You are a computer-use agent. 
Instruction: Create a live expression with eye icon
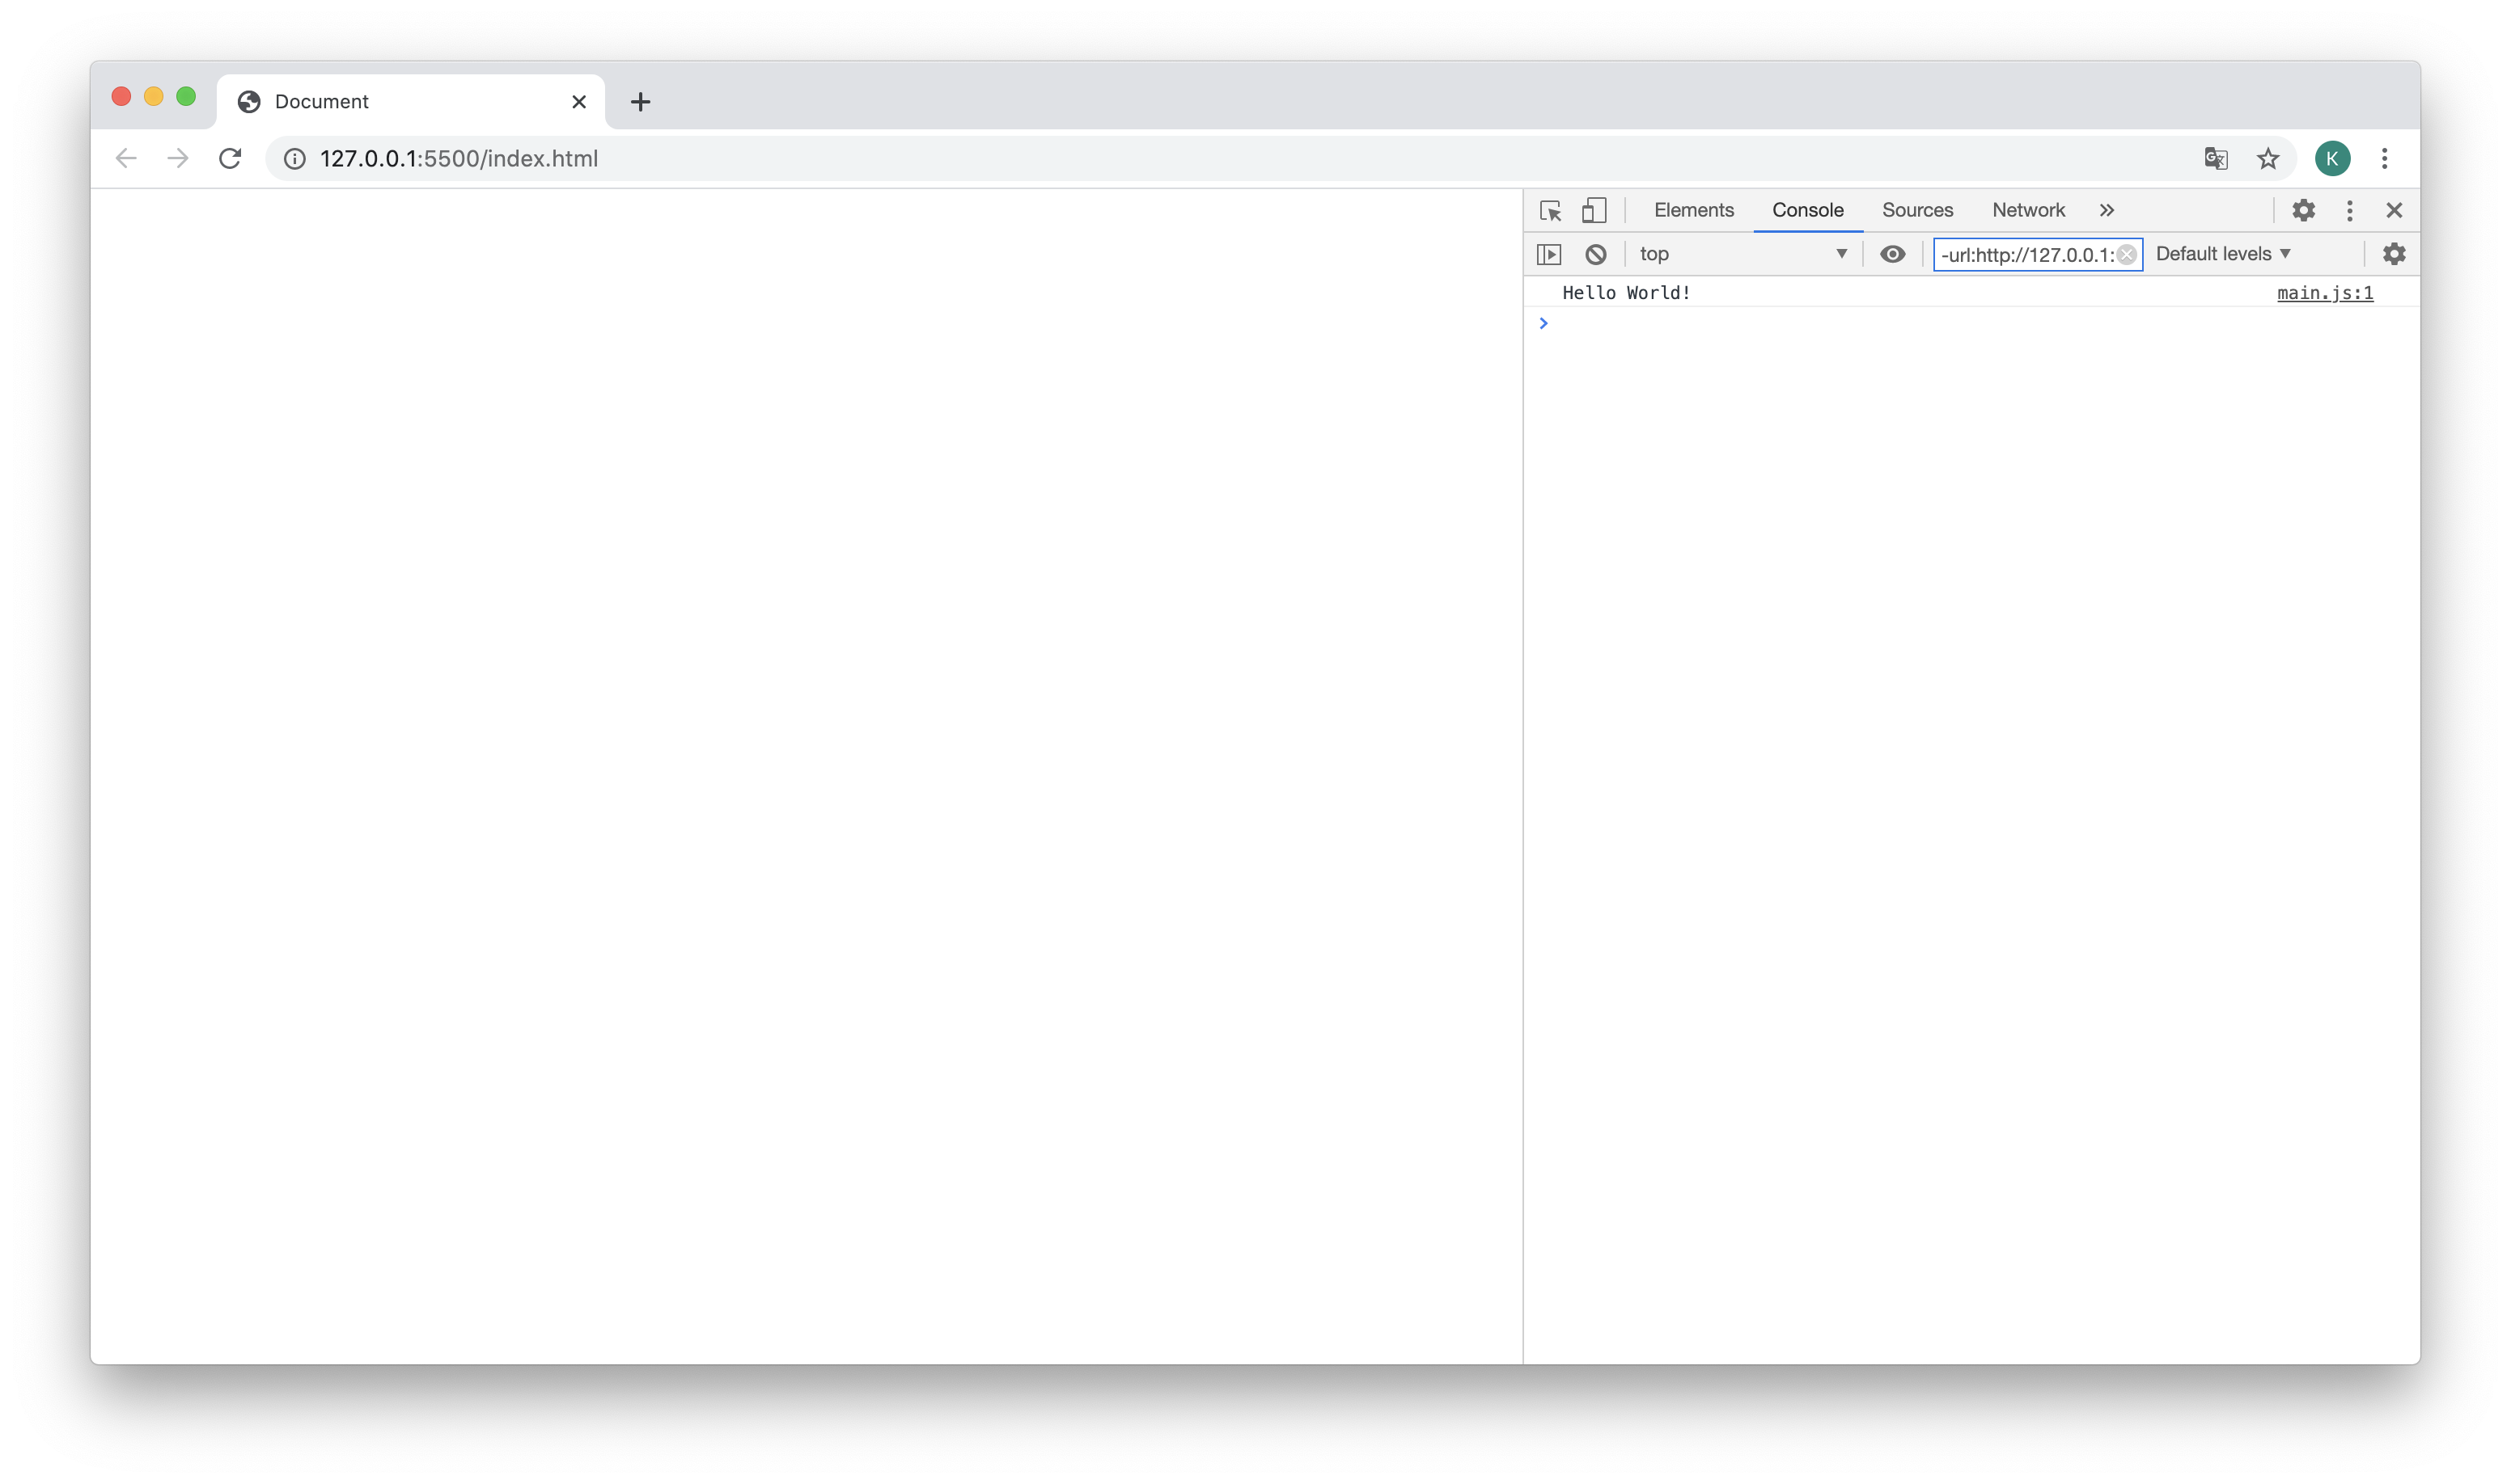(x=1891, y=254)
